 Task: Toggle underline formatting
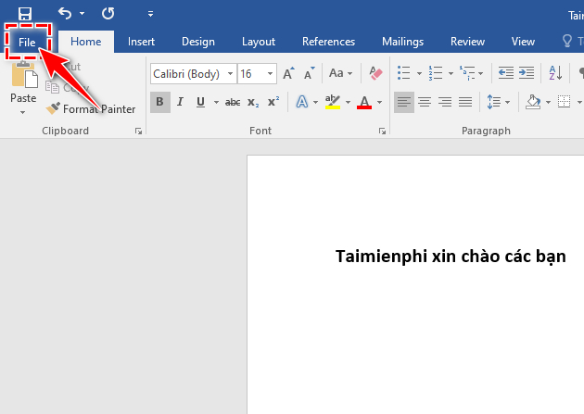(201, 102)
